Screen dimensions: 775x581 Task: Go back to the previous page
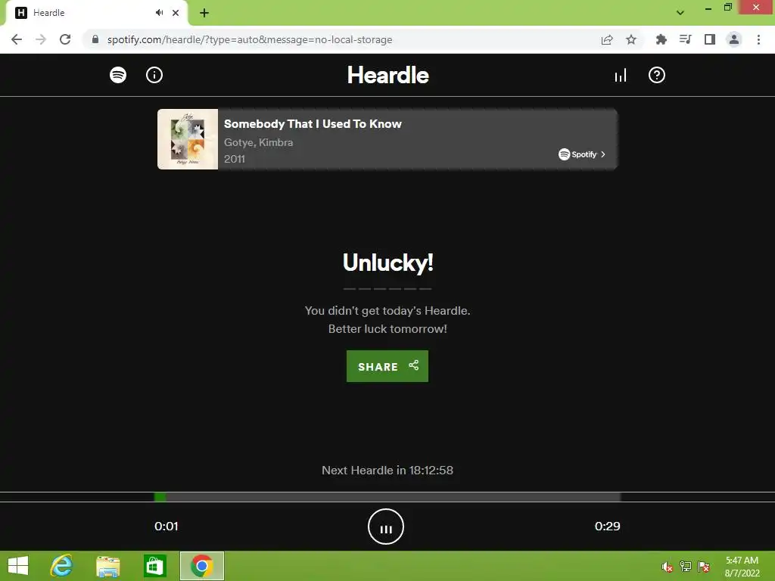[17, 39]
